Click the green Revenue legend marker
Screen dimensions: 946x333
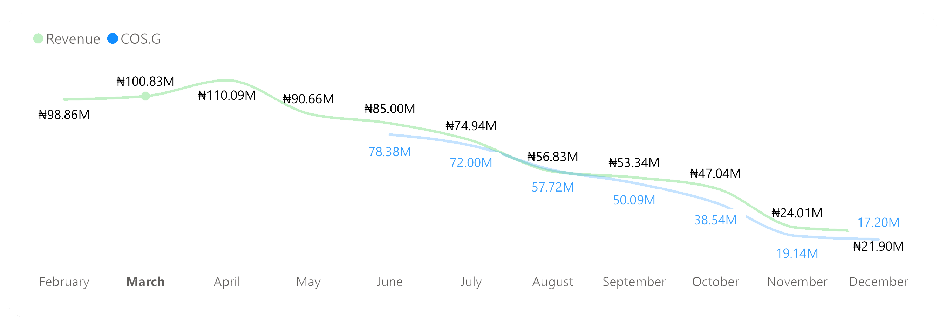38,39
